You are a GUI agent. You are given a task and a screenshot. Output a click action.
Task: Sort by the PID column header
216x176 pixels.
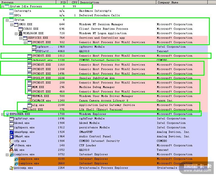tap(62, 2)
